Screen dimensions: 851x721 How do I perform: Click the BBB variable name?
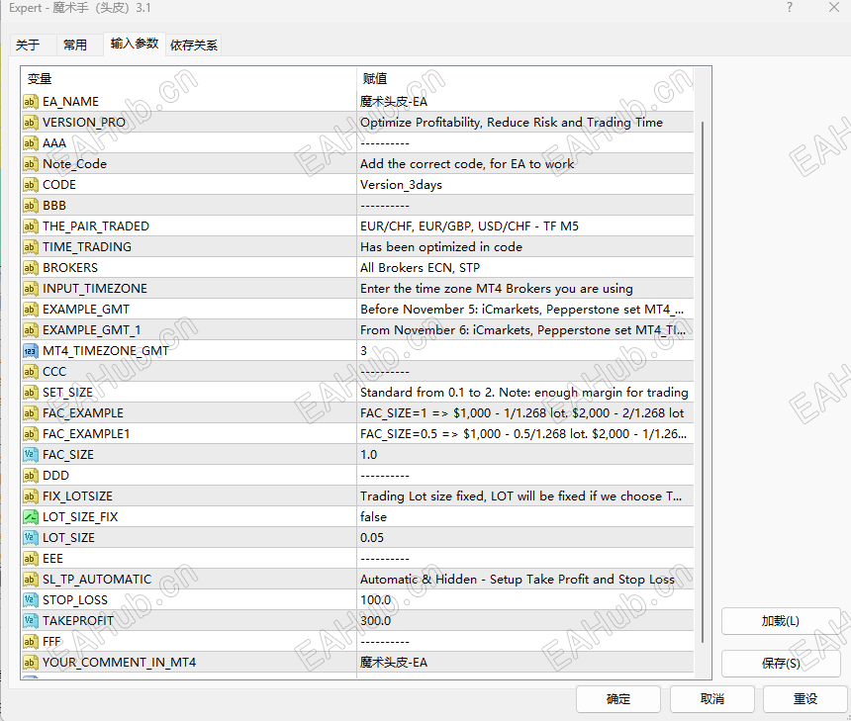54,206
